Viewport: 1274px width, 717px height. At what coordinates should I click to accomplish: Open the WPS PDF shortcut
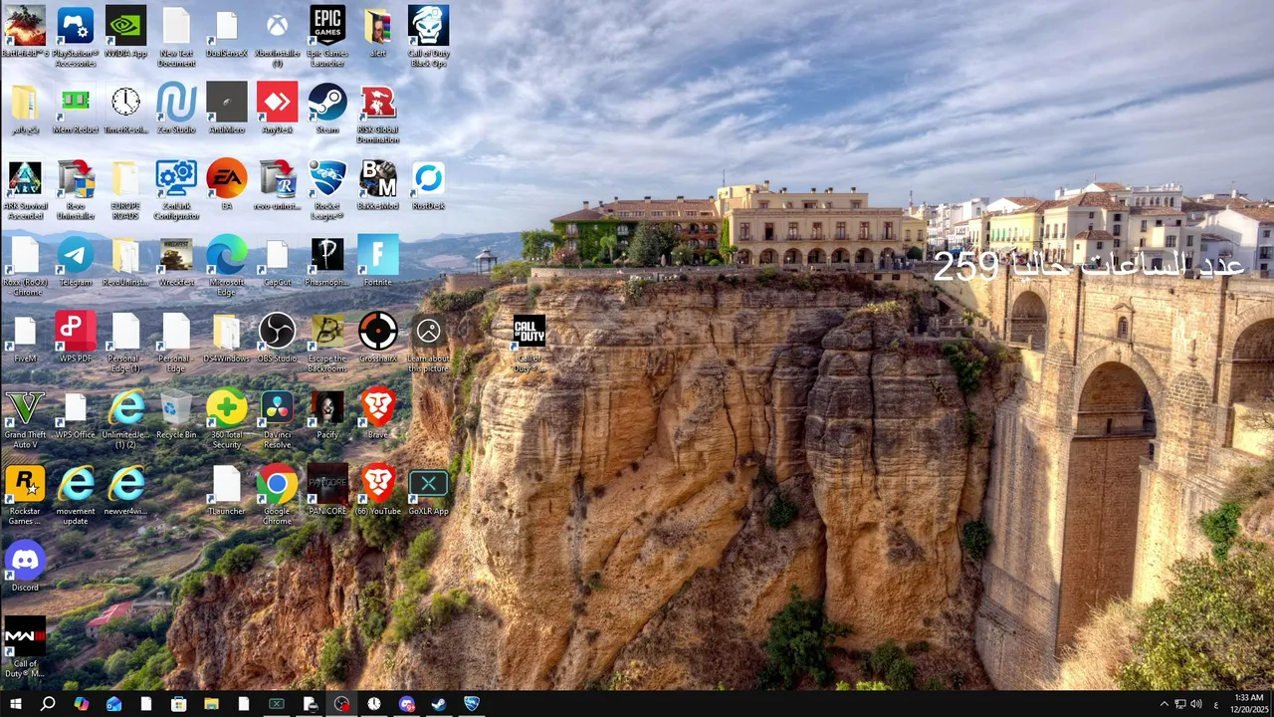point(76,339)
